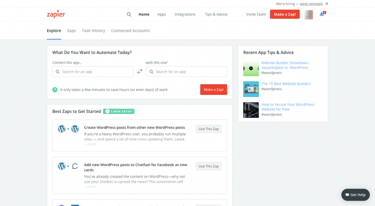
Task: Open Tips & Advice nav item
Action: [216, 14]
